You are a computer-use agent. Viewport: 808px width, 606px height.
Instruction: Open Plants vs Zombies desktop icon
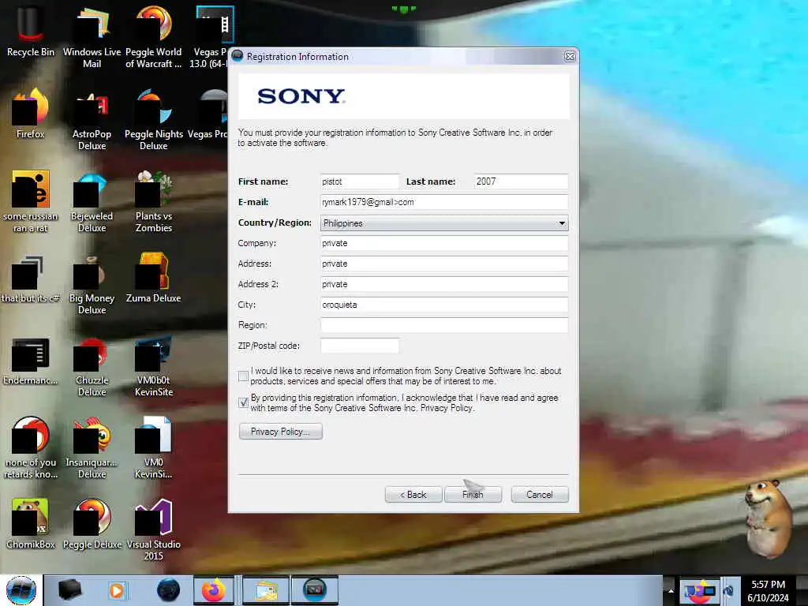(154, 202)
